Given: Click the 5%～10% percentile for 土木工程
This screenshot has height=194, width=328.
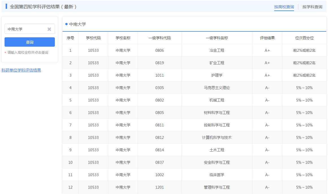Looking at the screenshot, I should coord(304,150).
